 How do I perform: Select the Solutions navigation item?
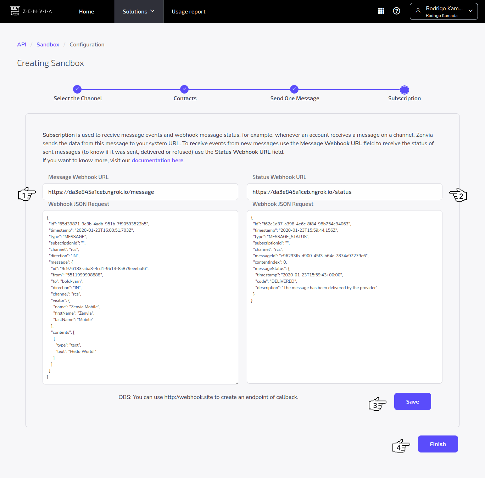pos(136,11)
